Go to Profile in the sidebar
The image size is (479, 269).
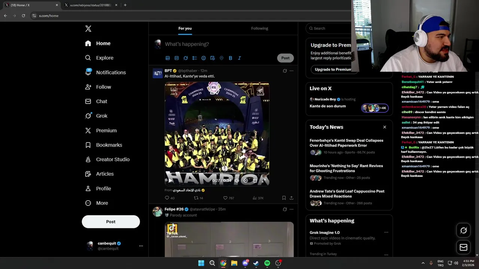tap(98, 189)
